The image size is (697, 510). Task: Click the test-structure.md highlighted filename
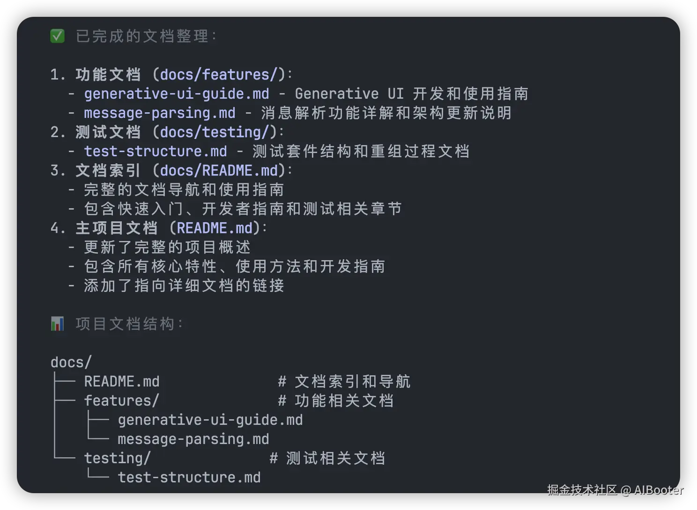click(156, 152)
